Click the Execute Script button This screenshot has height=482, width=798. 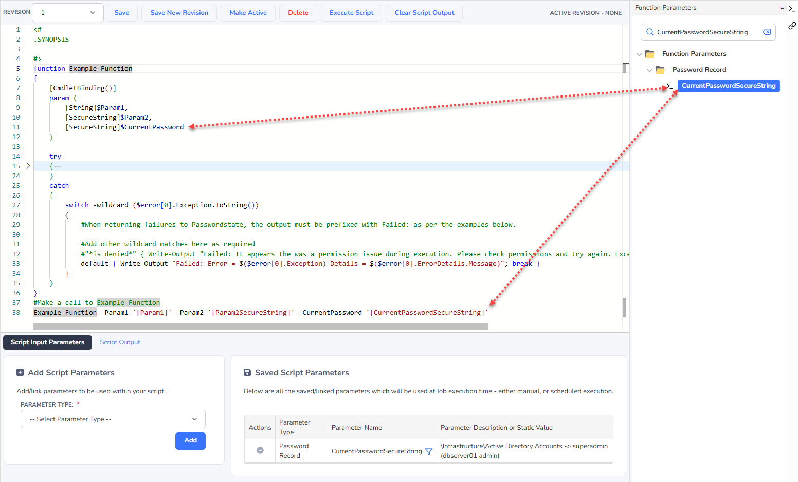[x=351, y=13]
